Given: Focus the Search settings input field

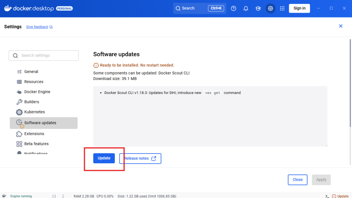Looking at the screenshot, I should click(44, 56).
